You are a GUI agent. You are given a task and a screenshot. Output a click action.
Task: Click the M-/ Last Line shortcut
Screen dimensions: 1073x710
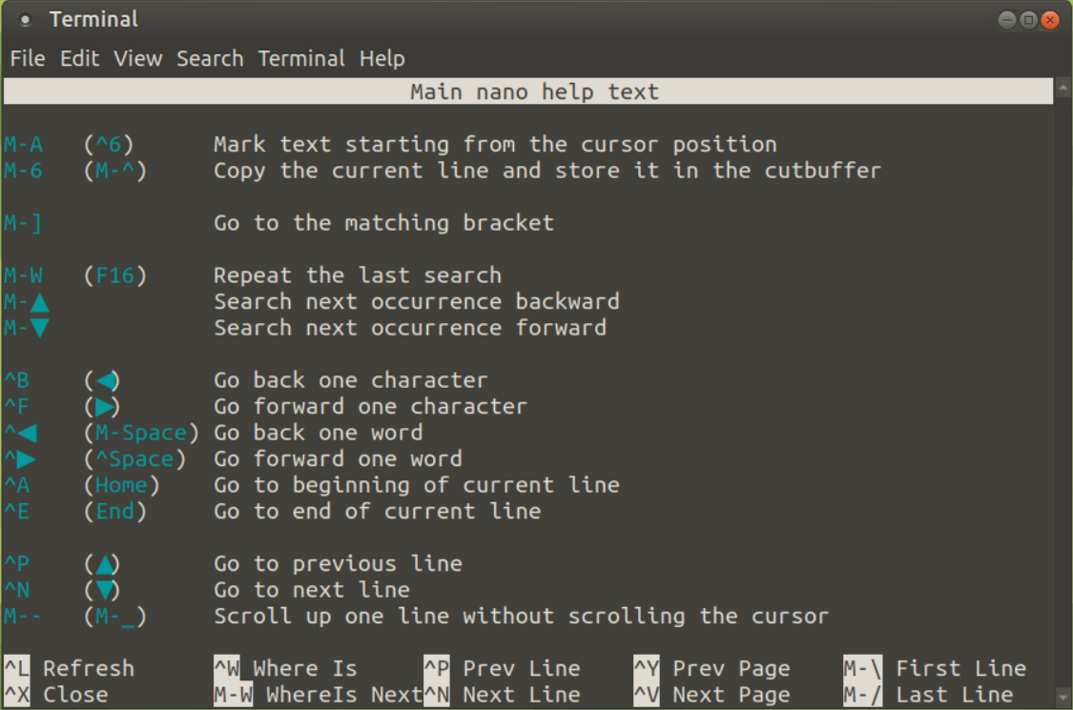(x=928, y=695)
